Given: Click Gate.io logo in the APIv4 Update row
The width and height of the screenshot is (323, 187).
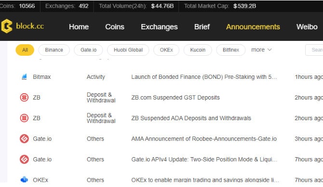Looking at the screenshot, I should point(24,159).
